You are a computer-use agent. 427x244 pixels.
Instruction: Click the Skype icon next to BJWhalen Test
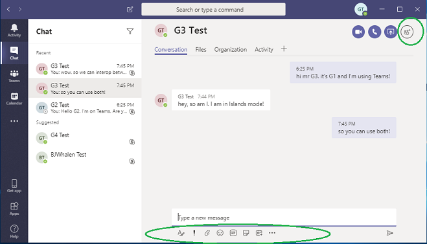132,162
